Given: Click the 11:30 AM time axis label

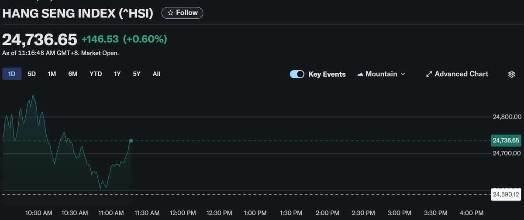Looking at the screenshot, I should tap(147, 213).
